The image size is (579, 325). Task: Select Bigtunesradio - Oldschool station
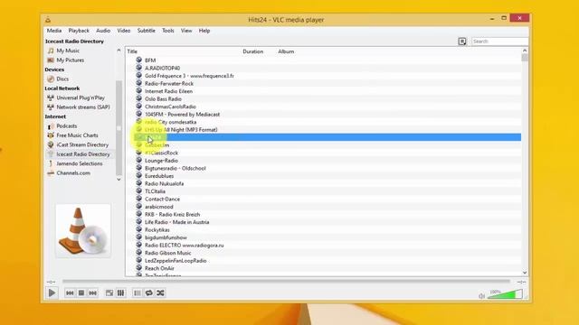click(175, 169)
